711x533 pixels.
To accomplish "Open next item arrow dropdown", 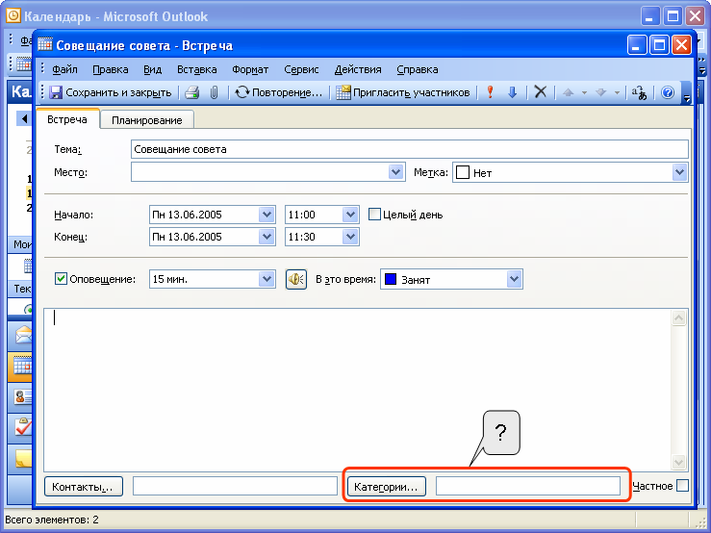I will pyautogui.click(x=617, y=92).
